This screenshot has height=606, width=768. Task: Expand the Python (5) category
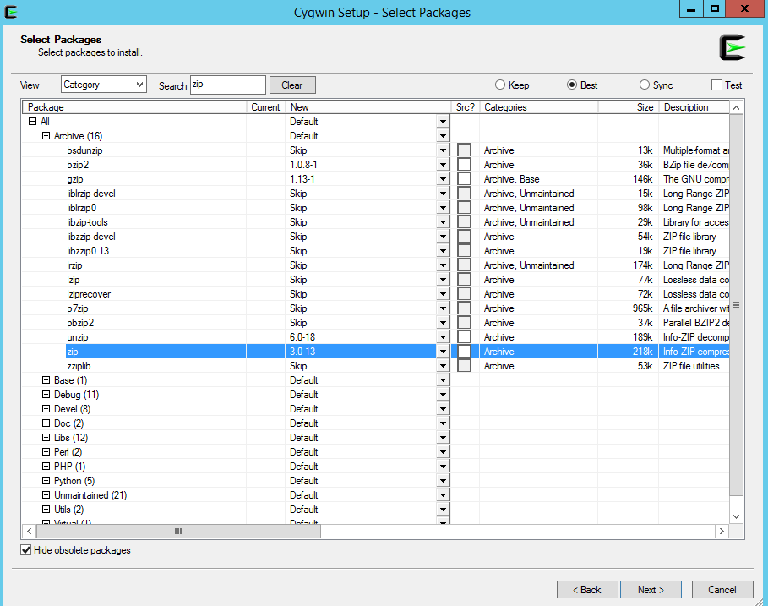tap(46, 480)
